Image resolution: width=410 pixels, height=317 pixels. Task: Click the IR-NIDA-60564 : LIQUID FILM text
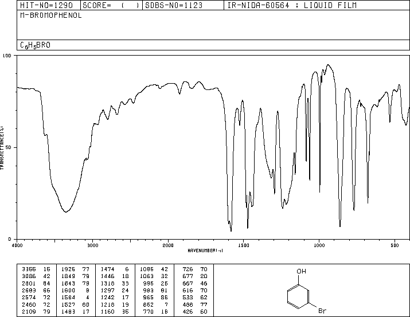292,5
